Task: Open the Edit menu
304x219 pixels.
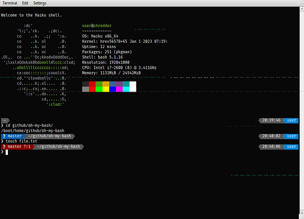Action: tap(25, 3)
